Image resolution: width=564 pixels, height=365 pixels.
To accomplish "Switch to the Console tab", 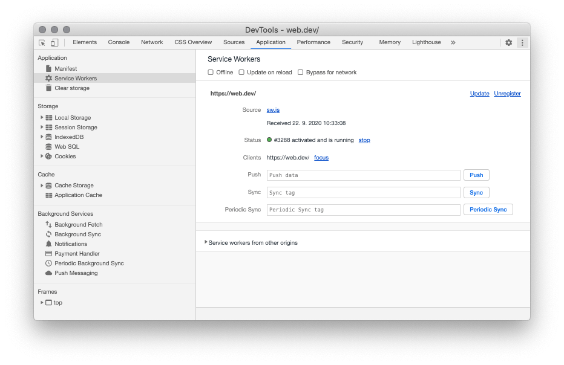I will [x=119, y=42].
